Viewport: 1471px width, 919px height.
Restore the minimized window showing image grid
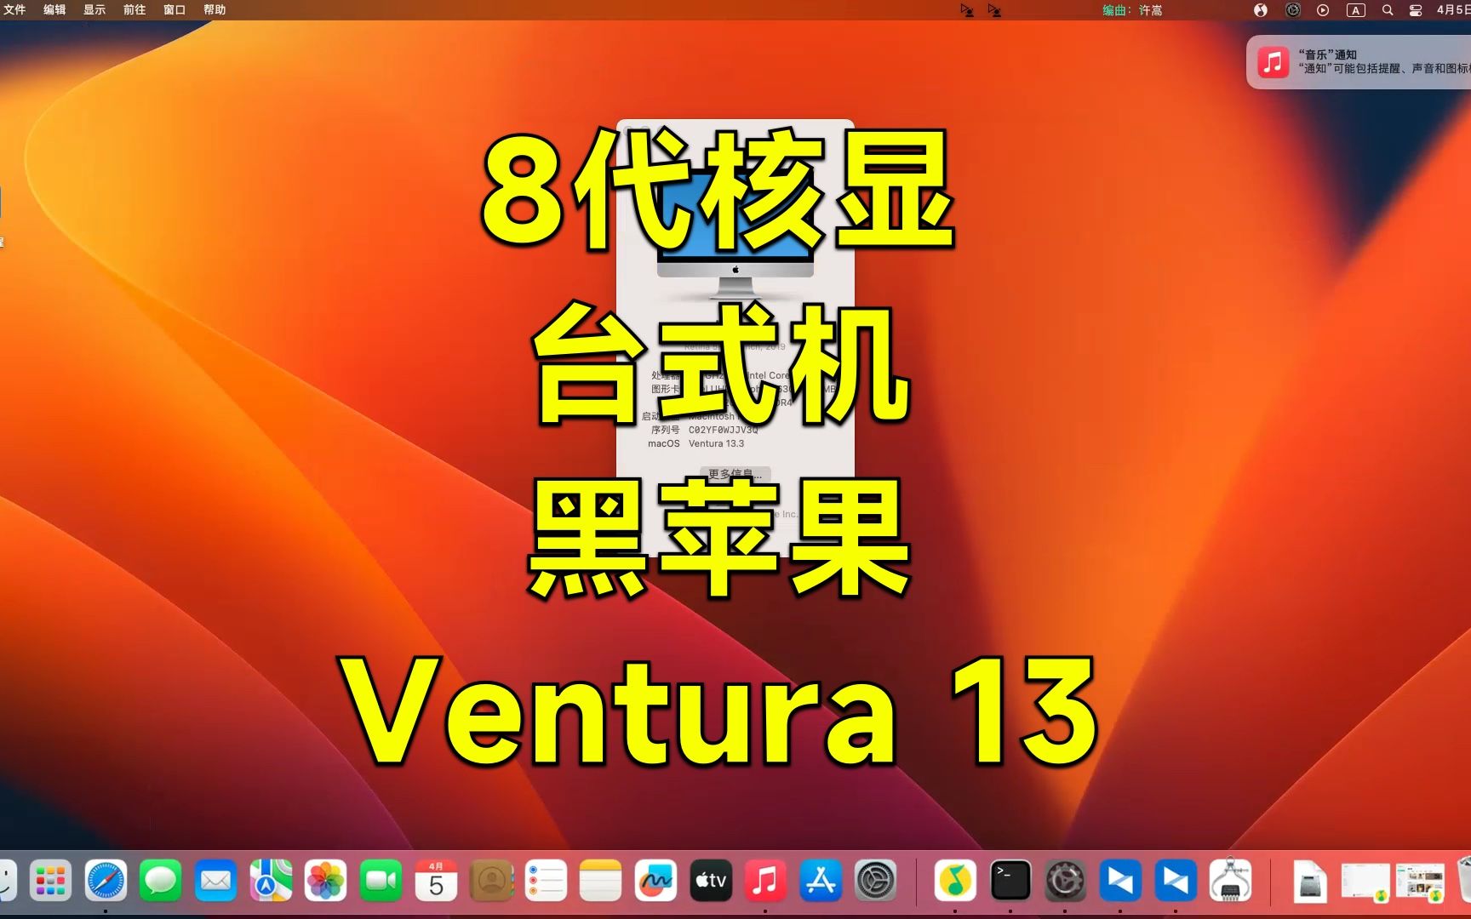tap(1420, 882)
